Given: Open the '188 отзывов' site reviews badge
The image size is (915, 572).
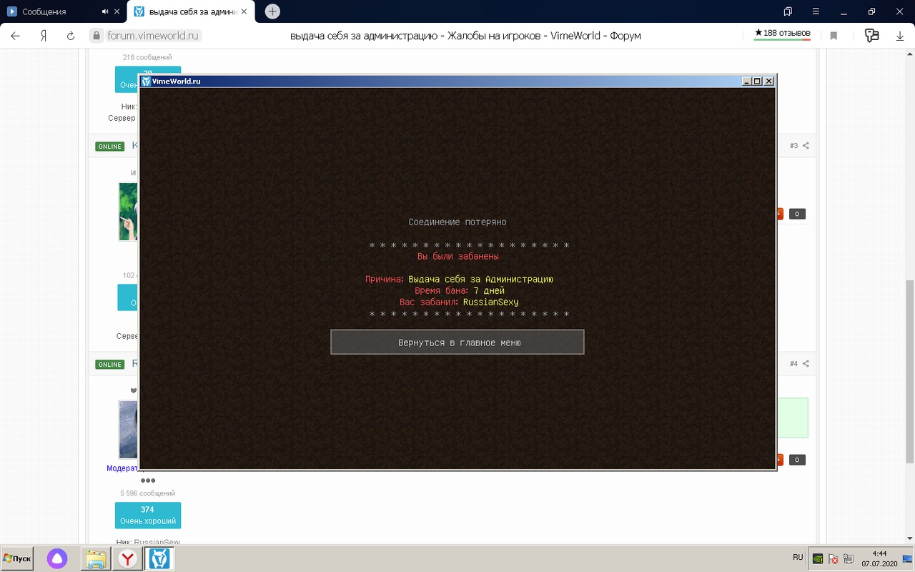Looking at the screenshot, I should 782,34.
